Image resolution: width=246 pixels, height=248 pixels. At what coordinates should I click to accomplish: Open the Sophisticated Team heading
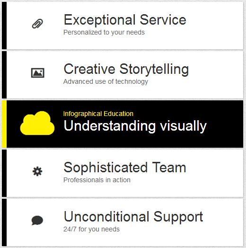tap(125, 168)
